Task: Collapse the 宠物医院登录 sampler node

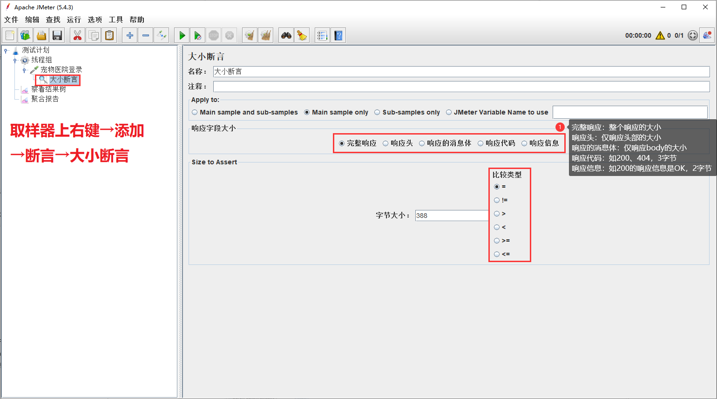Action: point(25,70)
